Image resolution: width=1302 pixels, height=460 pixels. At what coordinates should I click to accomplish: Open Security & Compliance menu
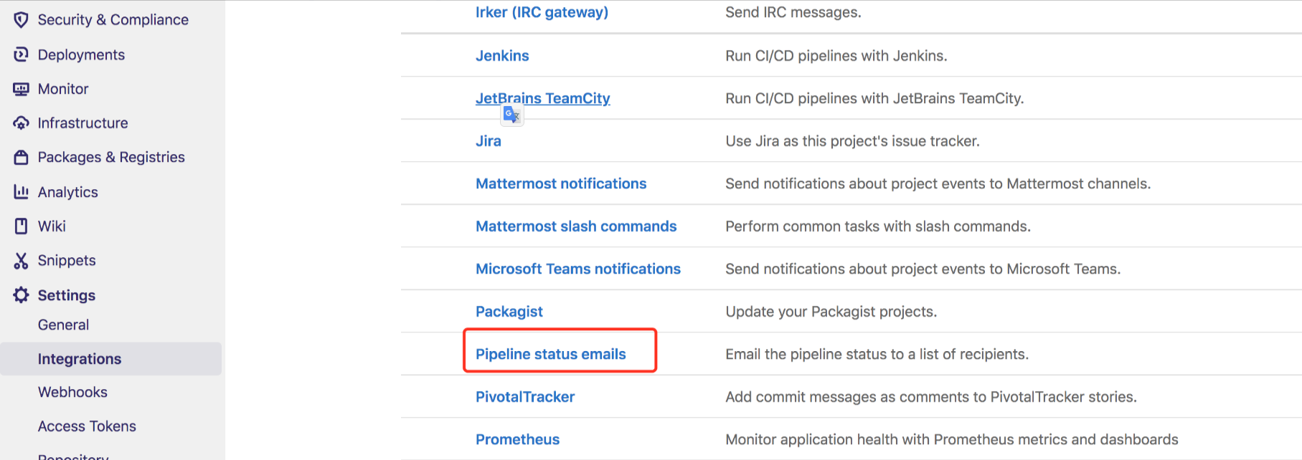[x=113, y=20]
